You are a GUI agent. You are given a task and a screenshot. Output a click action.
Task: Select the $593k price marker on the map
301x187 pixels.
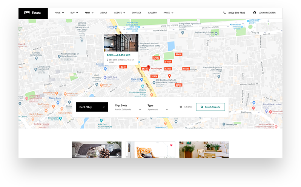point(186,69)
